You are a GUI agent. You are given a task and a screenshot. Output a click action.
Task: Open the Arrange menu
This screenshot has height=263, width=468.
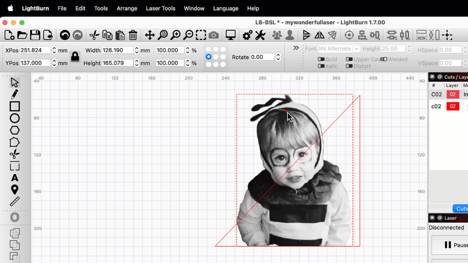127,8
